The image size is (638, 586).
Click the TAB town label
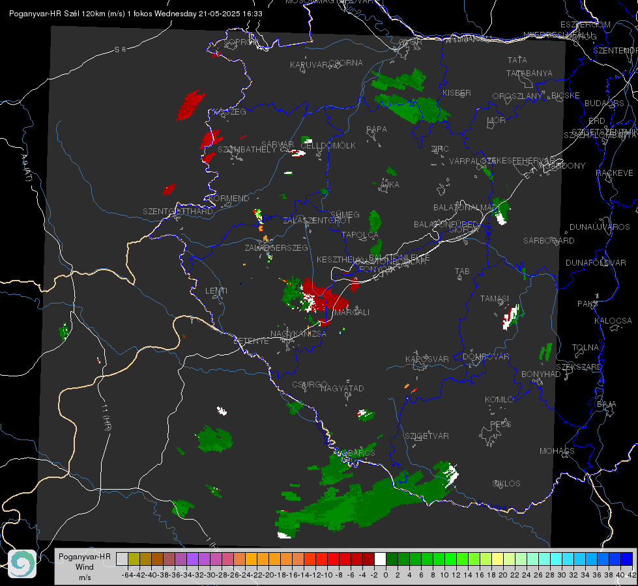pos(462,271)
